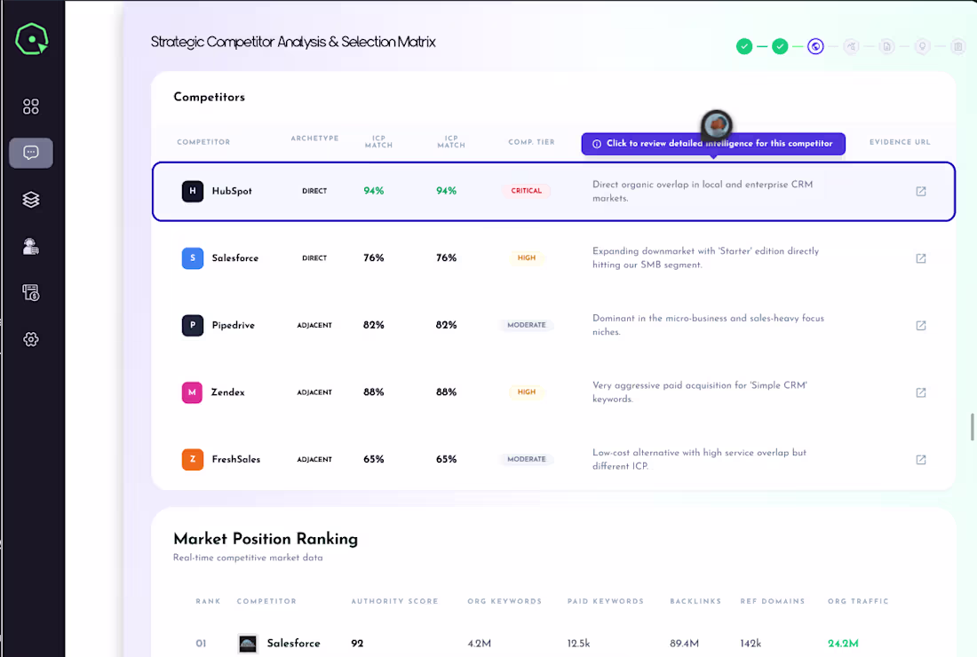Open Pipedrive evidence URL link icon

[x=921, y=325]
